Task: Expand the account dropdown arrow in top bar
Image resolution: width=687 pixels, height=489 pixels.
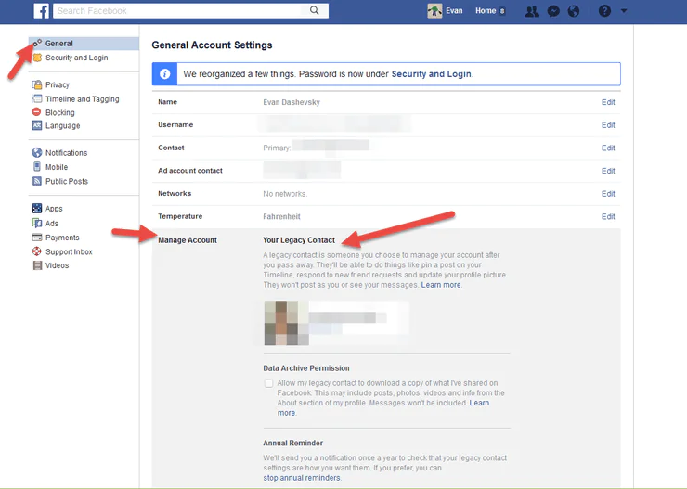Action: tap(624, 11)
